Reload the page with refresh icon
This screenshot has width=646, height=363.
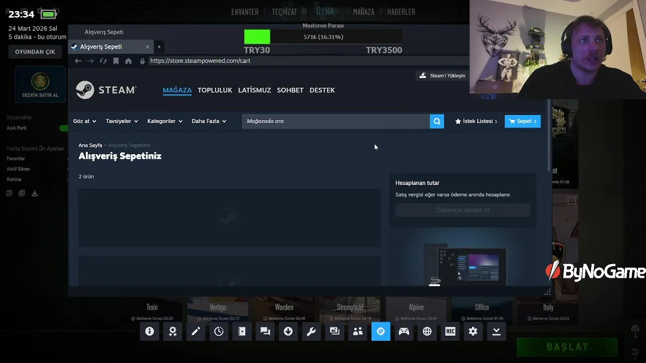[x=103, y=60]
